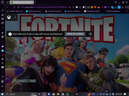Add a new browser tab

[35, 2]
